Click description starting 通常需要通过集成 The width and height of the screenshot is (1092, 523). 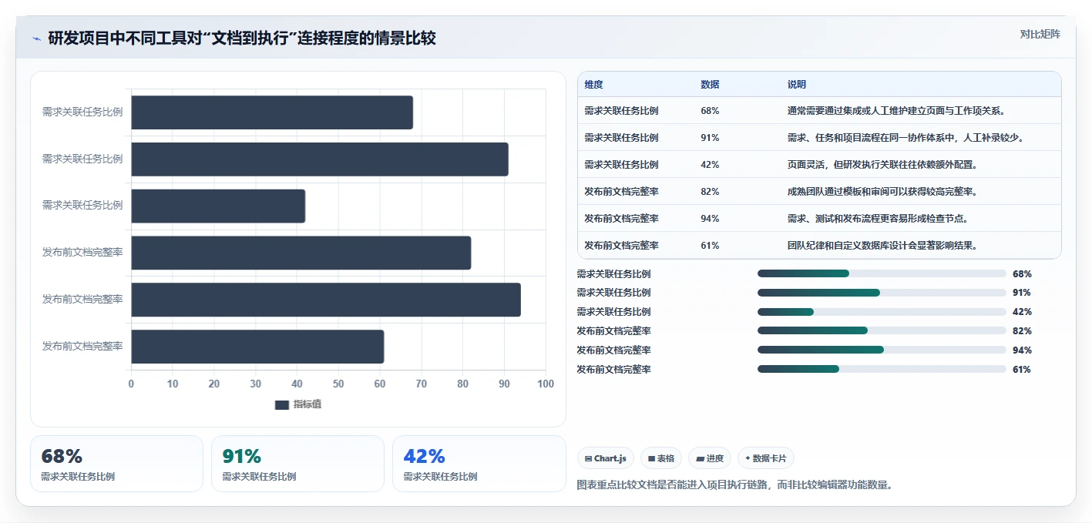[x=895, y=111]
